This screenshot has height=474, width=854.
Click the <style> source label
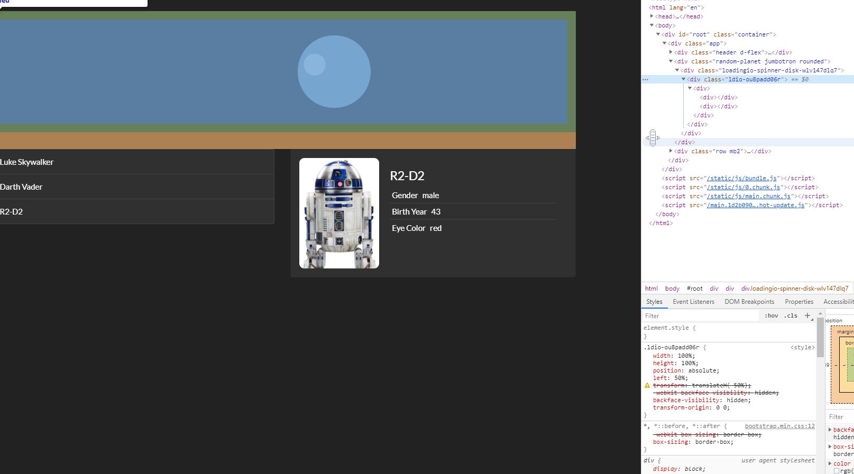point(803,347)
